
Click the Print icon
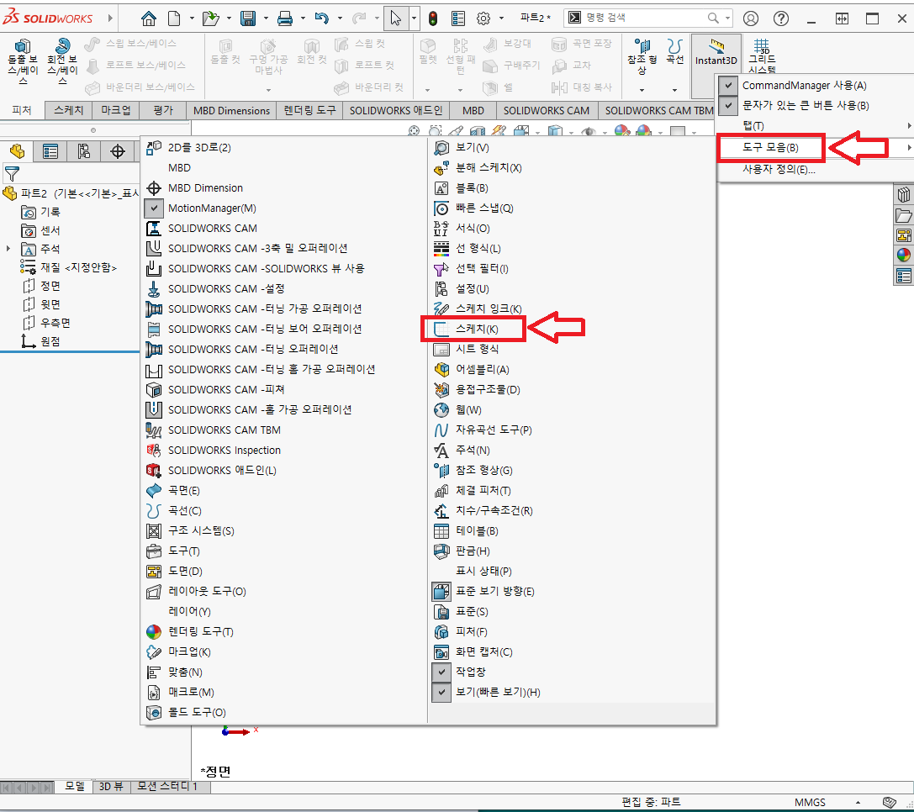[285, 18]
